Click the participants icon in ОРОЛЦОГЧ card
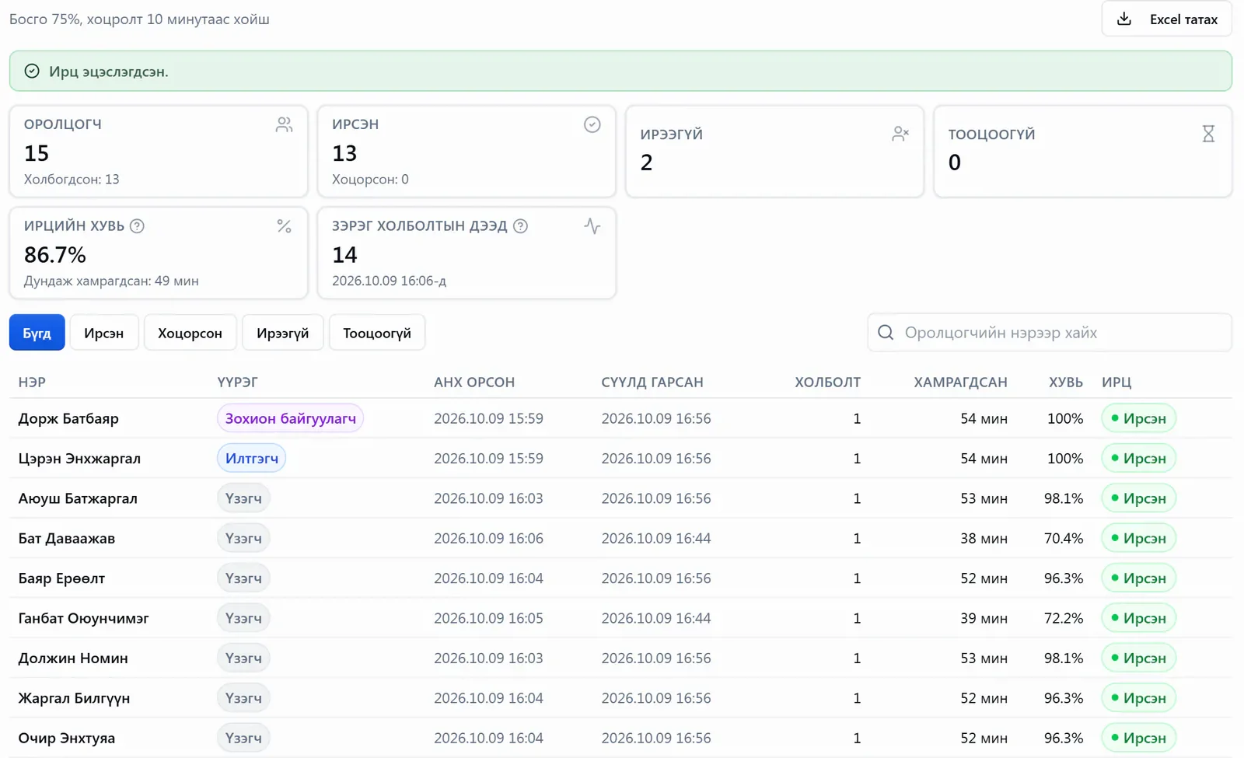 (284, 124)
